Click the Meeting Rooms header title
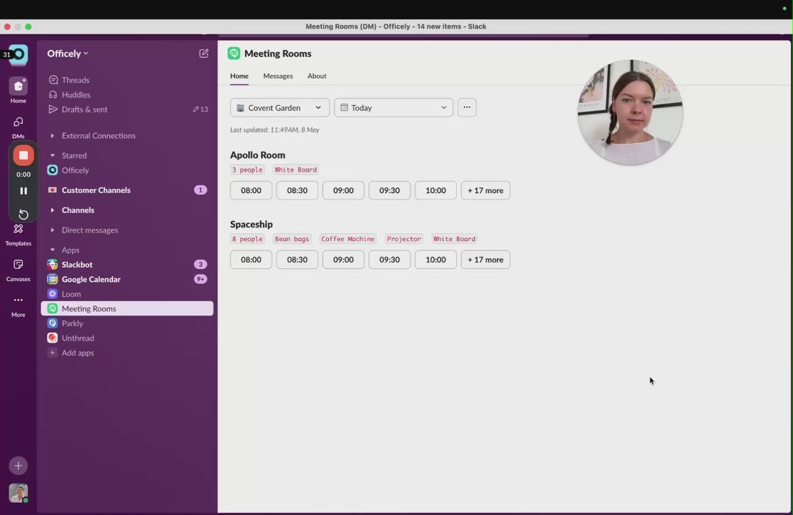 [x=277, y=53]
